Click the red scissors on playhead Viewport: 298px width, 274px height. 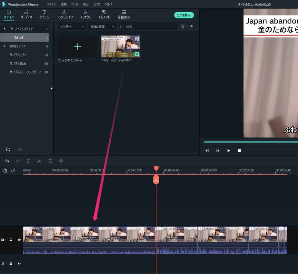tap(156, 180)
